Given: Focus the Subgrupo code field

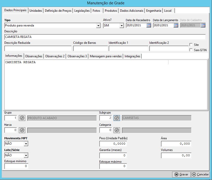Looking at the screenshot, I should 105,118.
